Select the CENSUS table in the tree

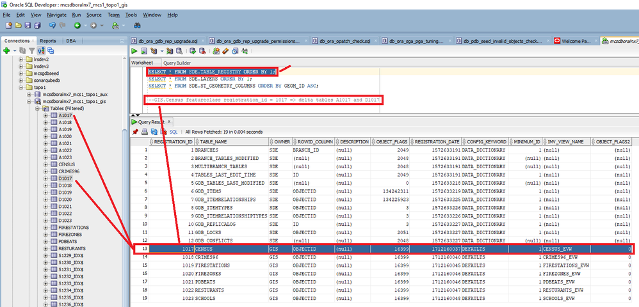tap(66, 164)
